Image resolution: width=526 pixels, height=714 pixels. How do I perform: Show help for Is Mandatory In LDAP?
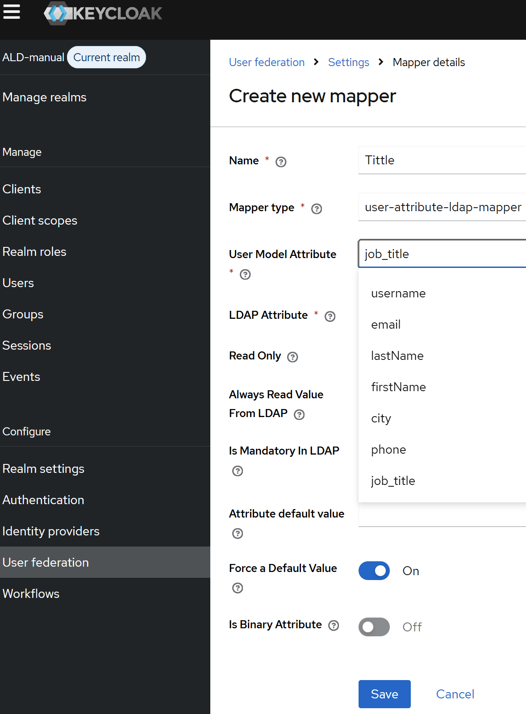coord(238,471)
